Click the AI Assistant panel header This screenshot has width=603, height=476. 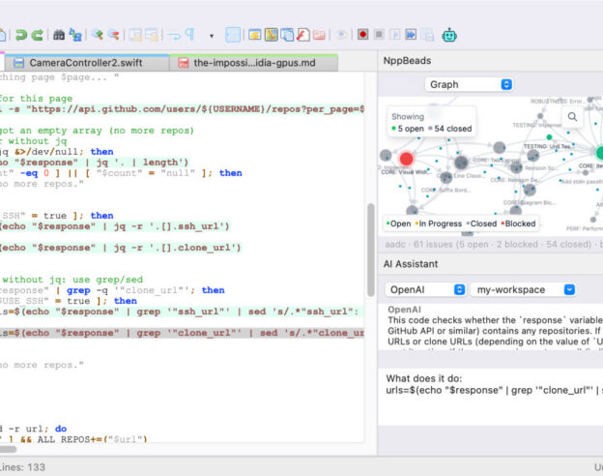(411, 264)
